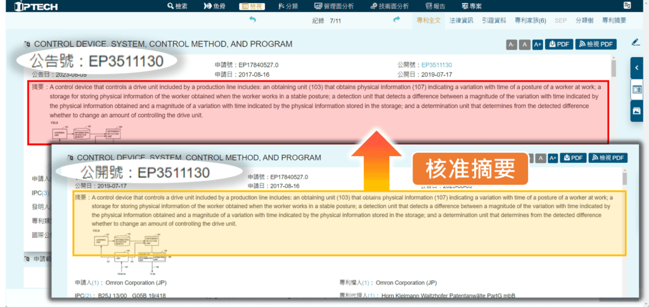
Task: Reset font size with middle A button
Action: click(524, 44)
